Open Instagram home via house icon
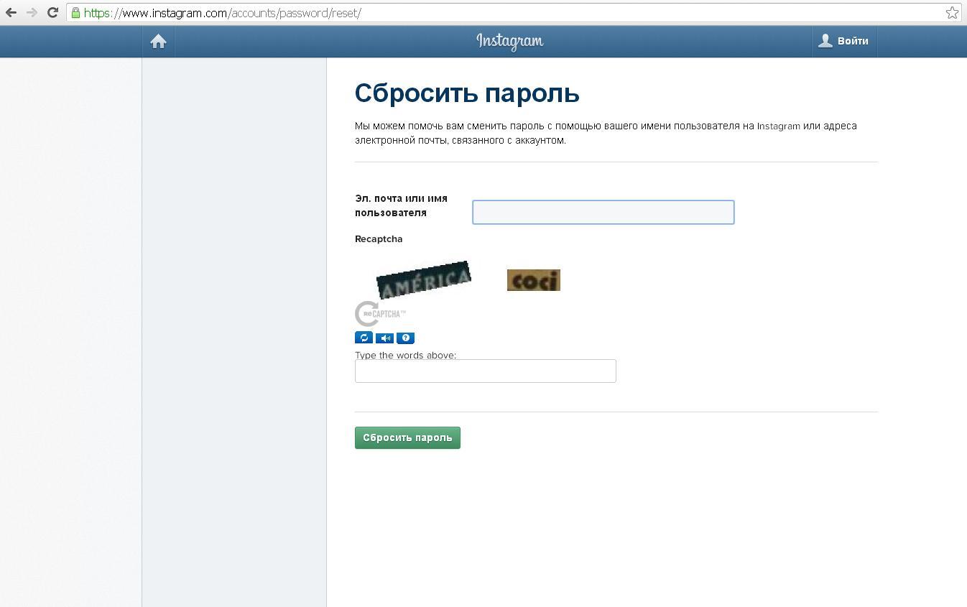This screenshot has width=967, height=607. (x=158, y=42)
